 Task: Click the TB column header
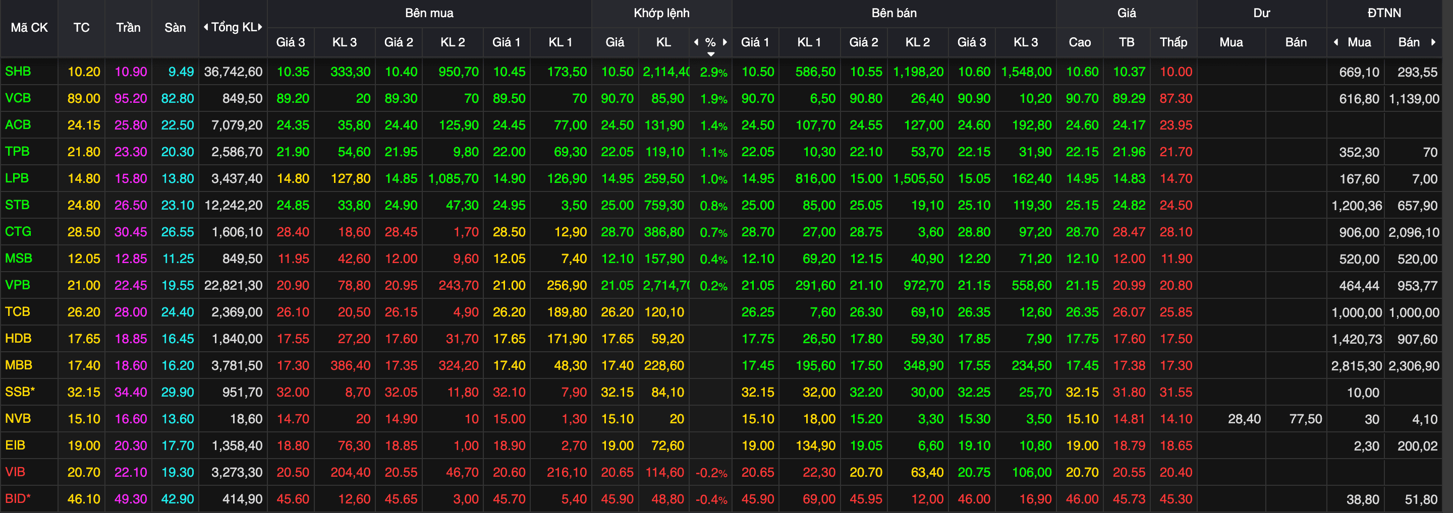(1127, 42)
